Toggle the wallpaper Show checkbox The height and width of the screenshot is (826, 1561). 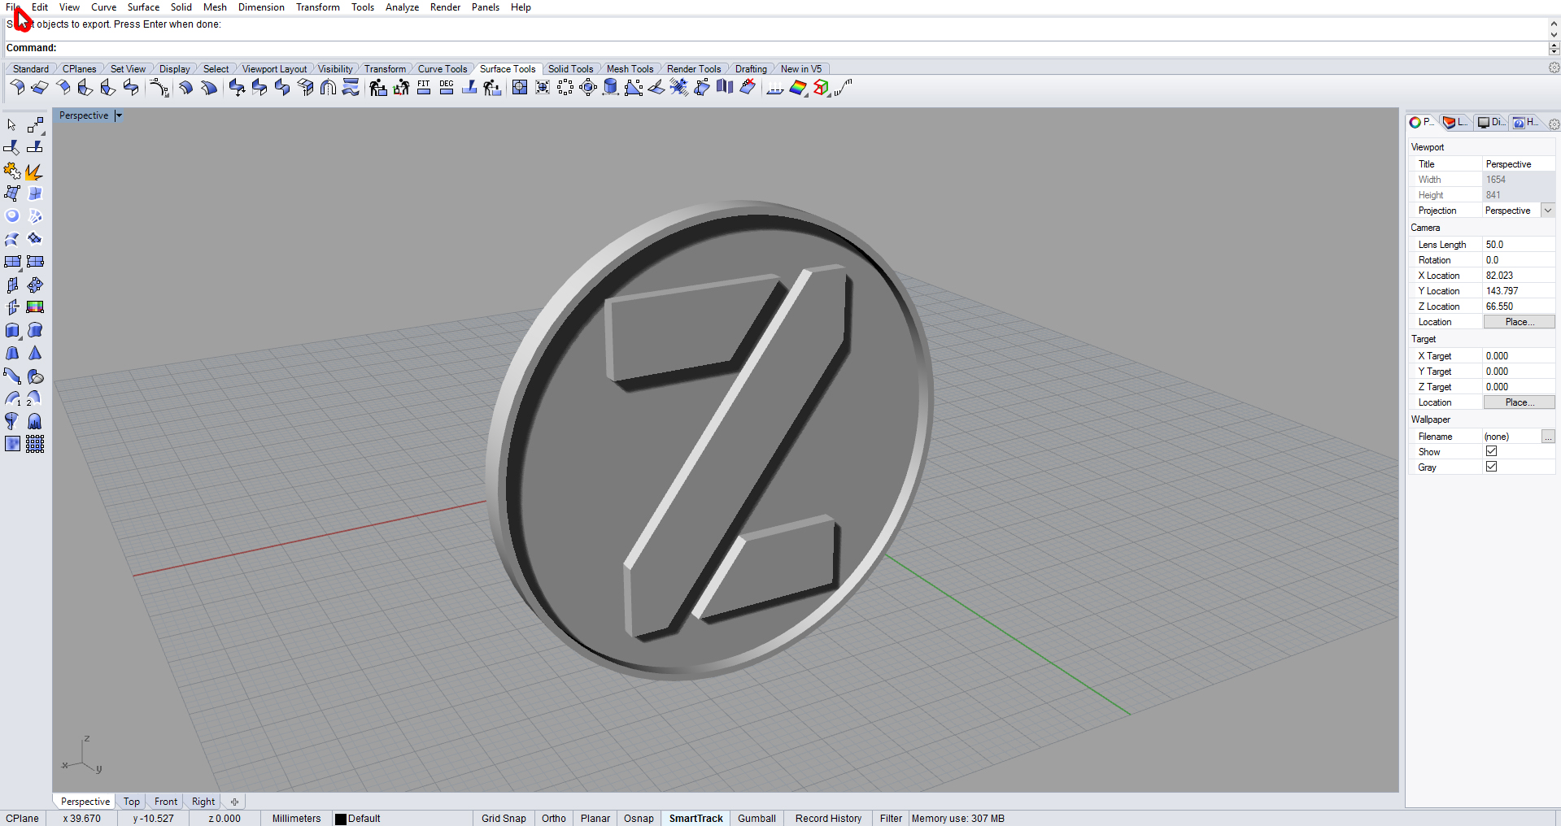(x=1491, y=451)
